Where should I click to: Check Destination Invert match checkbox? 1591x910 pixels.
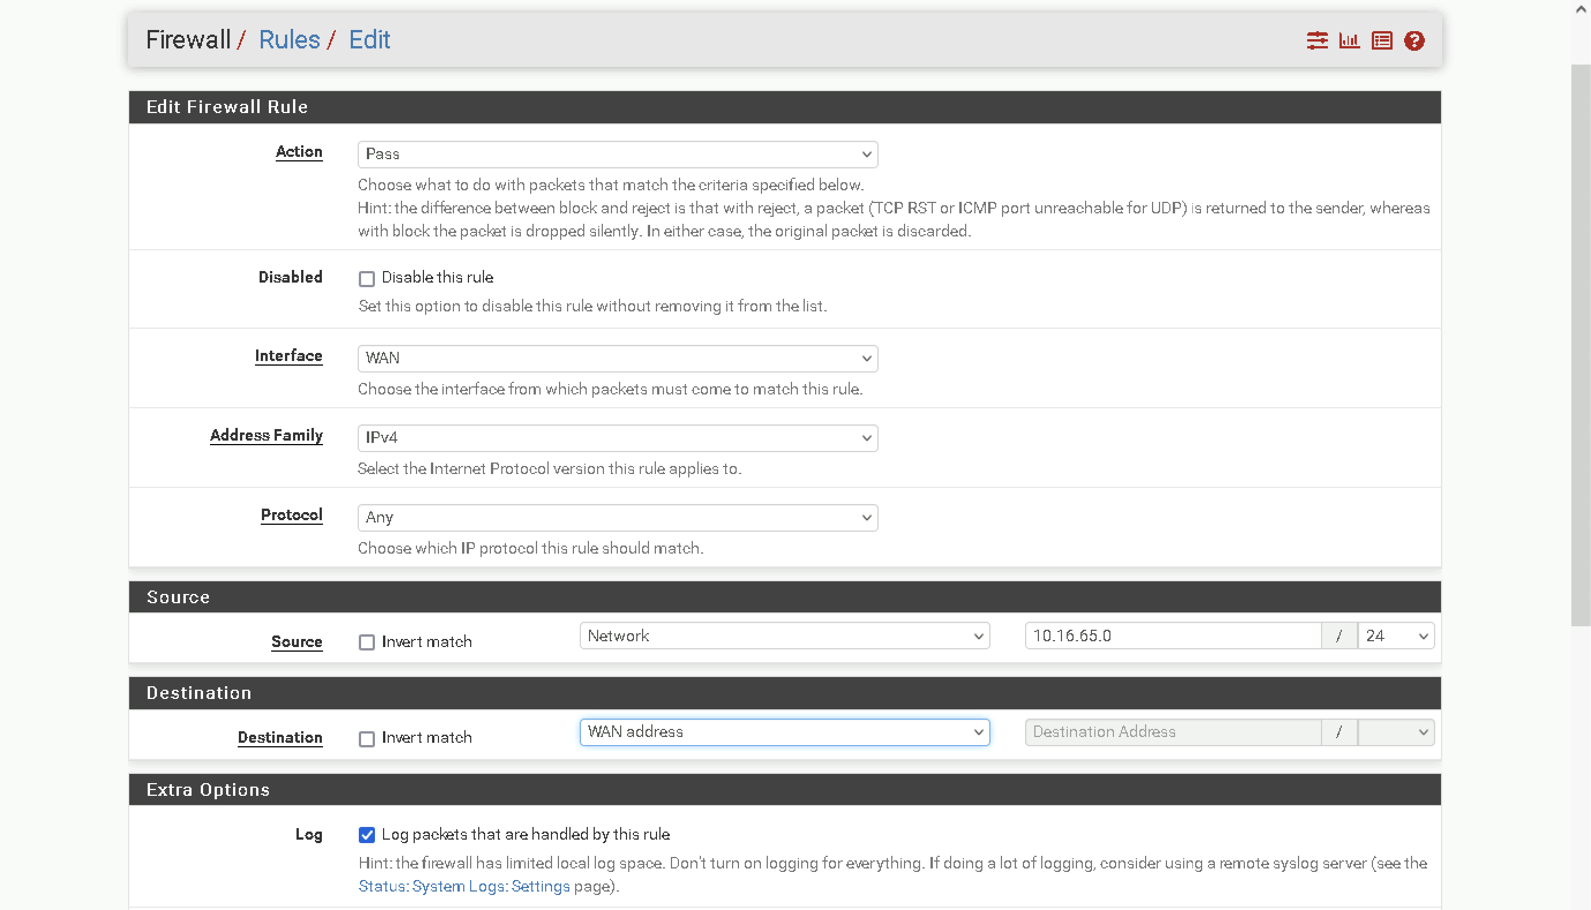pyautogui.click(x=367, y=739)
